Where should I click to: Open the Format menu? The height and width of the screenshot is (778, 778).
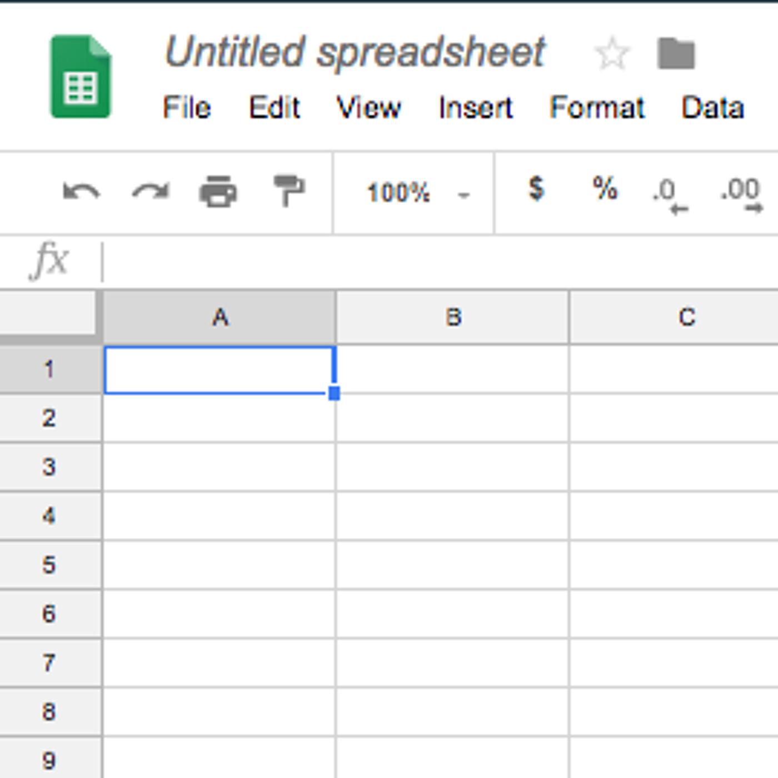pyautogui.click(x=597, y=107)
